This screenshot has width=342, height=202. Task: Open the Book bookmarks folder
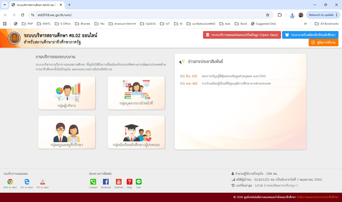click(x=241, y=23)
